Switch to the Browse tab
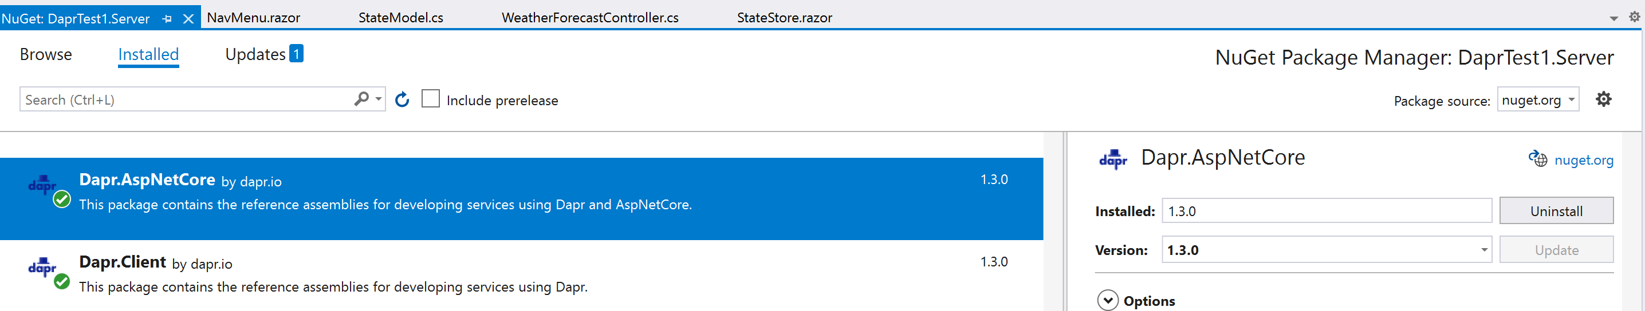 point(46,55)
